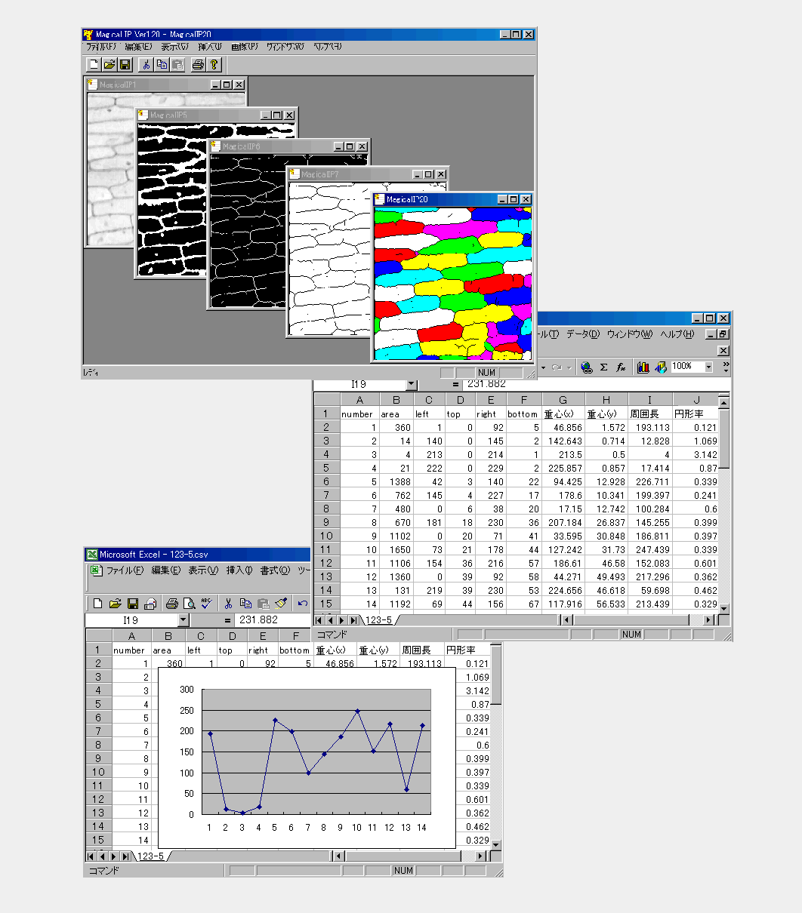Click Undo arrow icon in lower Excel toolbar
Image resolution: width=802 pixels, height=913 pixels.
pos(303,604)
